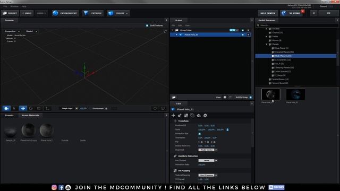Open the Texture Mapping dropdown
Screen dimensions: 340x191
tap(208, 175)
